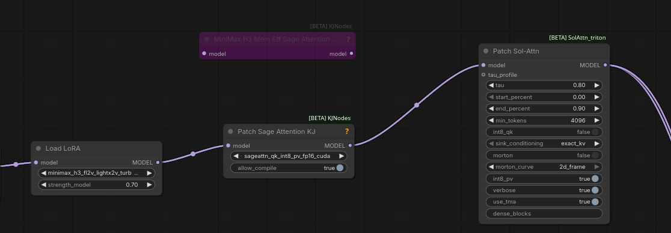Click the tau_profile input socket
671x233 pixels.
(x=483, y=75)
